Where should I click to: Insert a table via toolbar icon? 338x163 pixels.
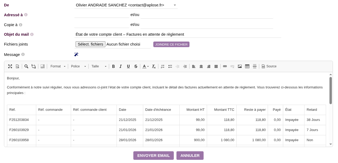tap(247, 66)
